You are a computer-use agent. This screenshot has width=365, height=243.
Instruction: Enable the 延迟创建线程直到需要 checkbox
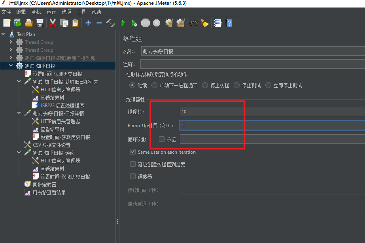point(133,164)
